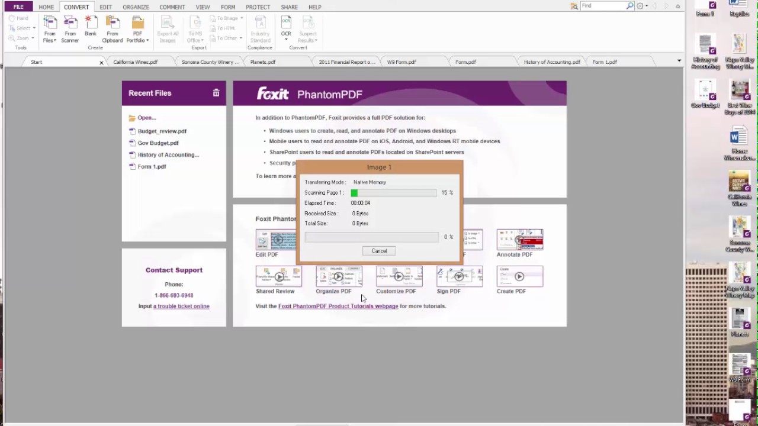758x426 pixels.
Task: Expand the To Other dropdown
Action: tap(240, 38)
